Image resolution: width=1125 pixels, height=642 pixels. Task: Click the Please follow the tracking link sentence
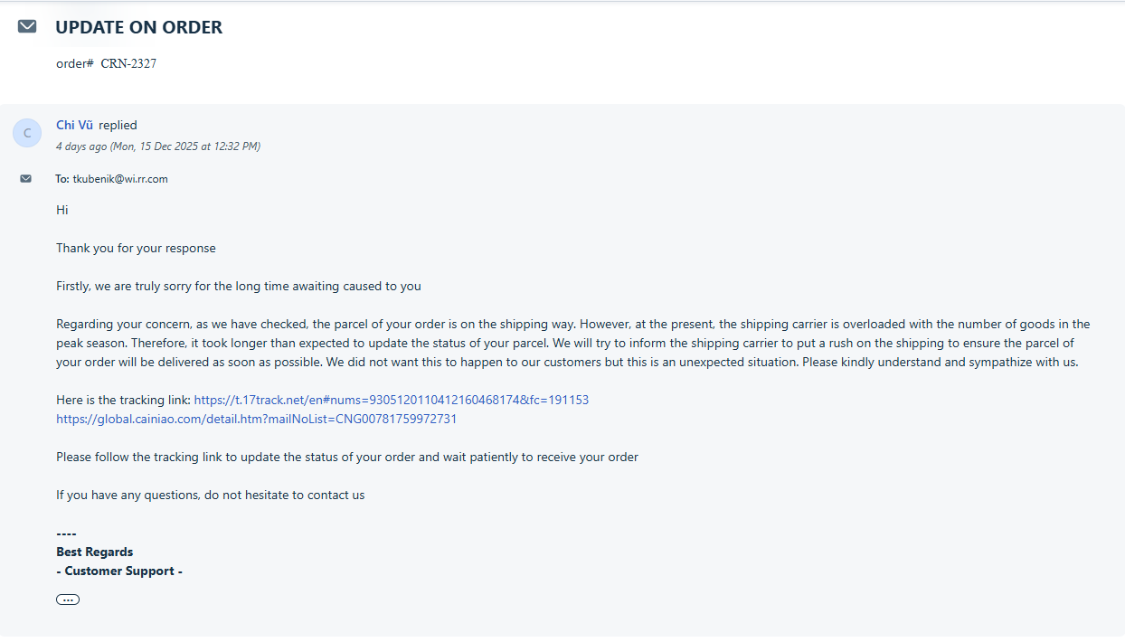tap(347, 457)
